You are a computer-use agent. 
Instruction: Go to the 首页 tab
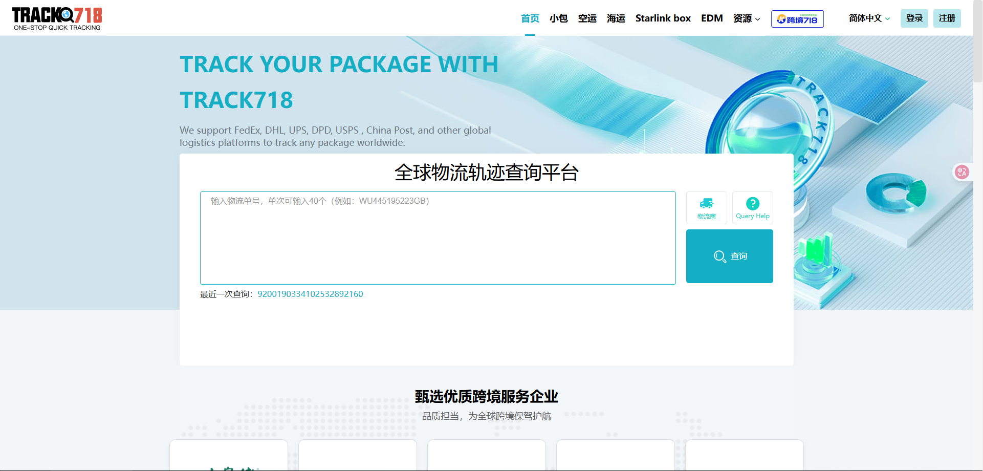pos(530,18)
